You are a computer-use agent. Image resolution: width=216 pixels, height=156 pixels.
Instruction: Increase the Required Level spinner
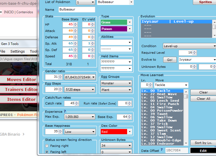click(194, 52)
